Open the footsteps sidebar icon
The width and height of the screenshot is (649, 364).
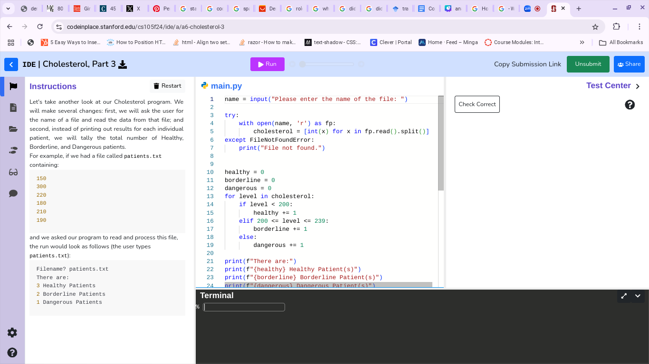click(x=13, y=151)
